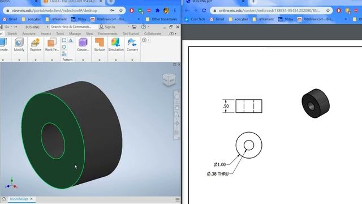The height and width of the screenshot is (204, 362).
Task: Open the Simulation icon
Action: click(115, 43)
